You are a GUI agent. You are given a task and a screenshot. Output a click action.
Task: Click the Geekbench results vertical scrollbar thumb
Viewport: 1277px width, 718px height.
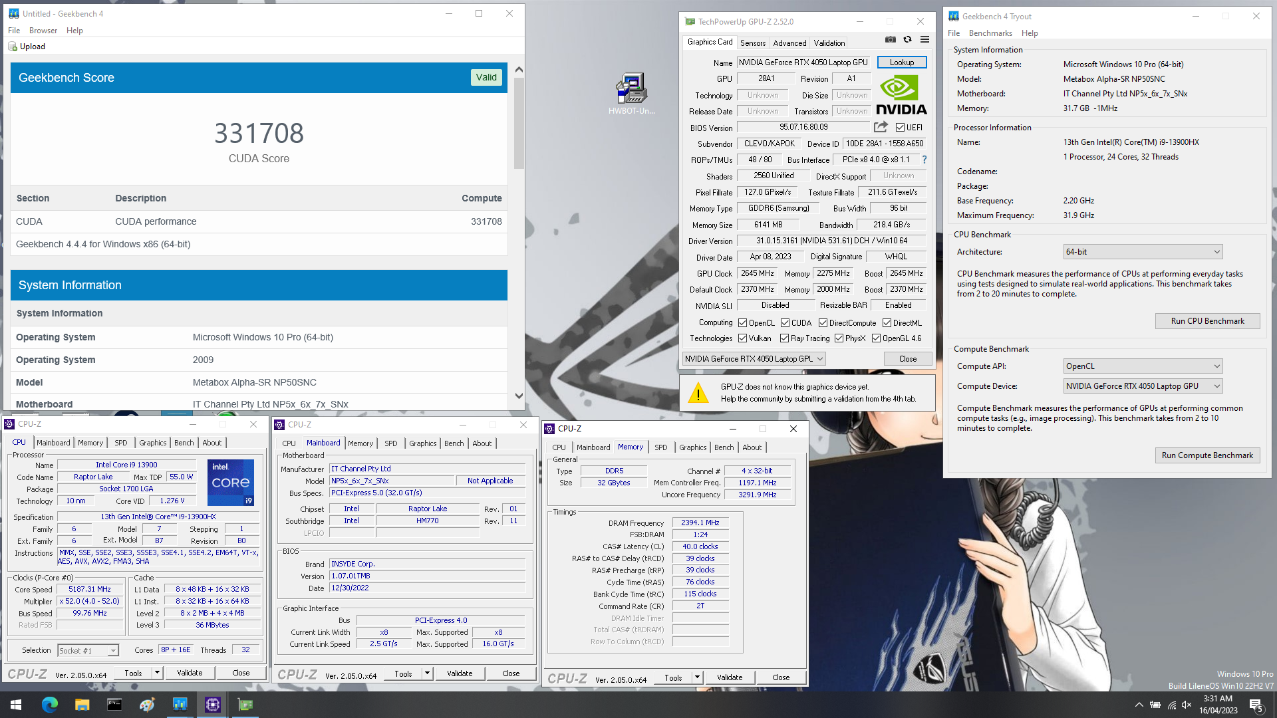point(519,123)
